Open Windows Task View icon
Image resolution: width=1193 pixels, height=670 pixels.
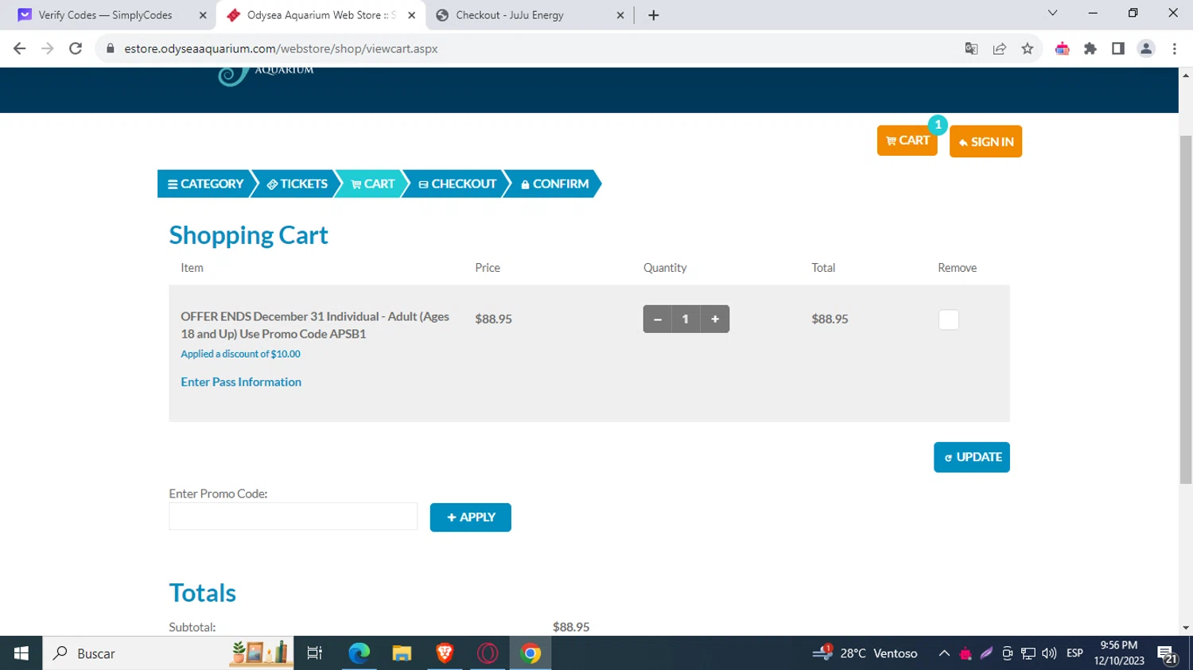point(315,653)
